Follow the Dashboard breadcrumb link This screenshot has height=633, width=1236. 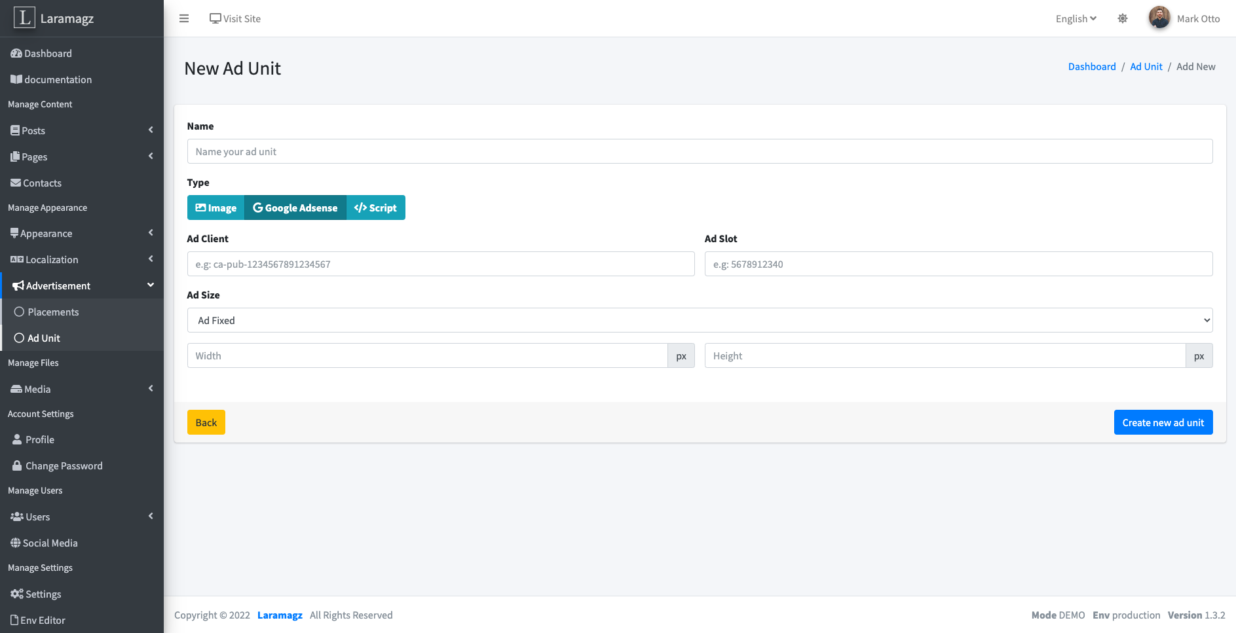tap(1092, 66)
